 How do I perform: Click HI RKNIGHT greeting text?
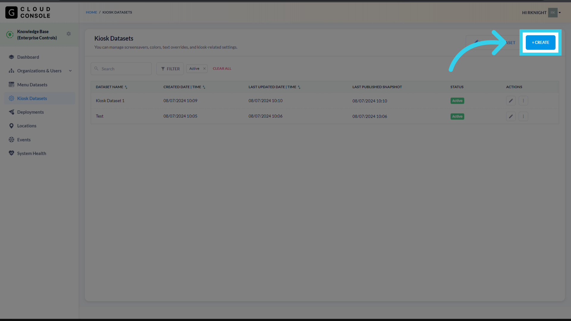534,12
